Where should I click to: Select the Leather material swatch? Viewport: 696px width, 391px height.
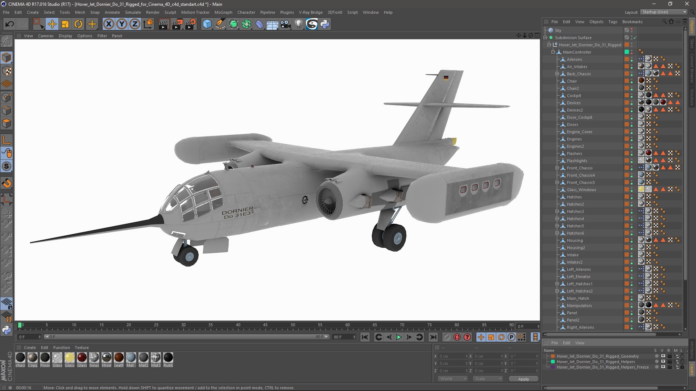point(119,358)
